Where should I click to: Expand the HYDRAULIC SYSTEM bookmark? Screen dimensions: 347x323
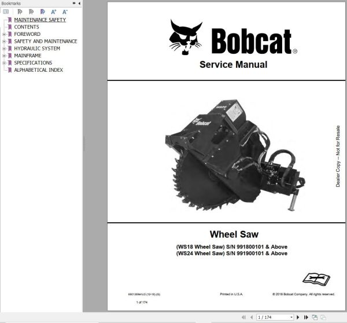[4, 49]
